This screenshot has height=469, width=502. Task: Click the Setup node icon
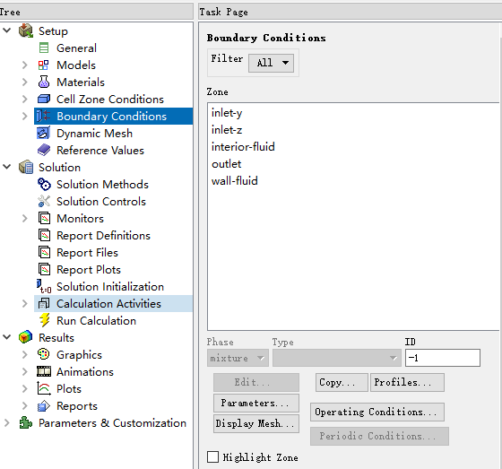(26, 31)
